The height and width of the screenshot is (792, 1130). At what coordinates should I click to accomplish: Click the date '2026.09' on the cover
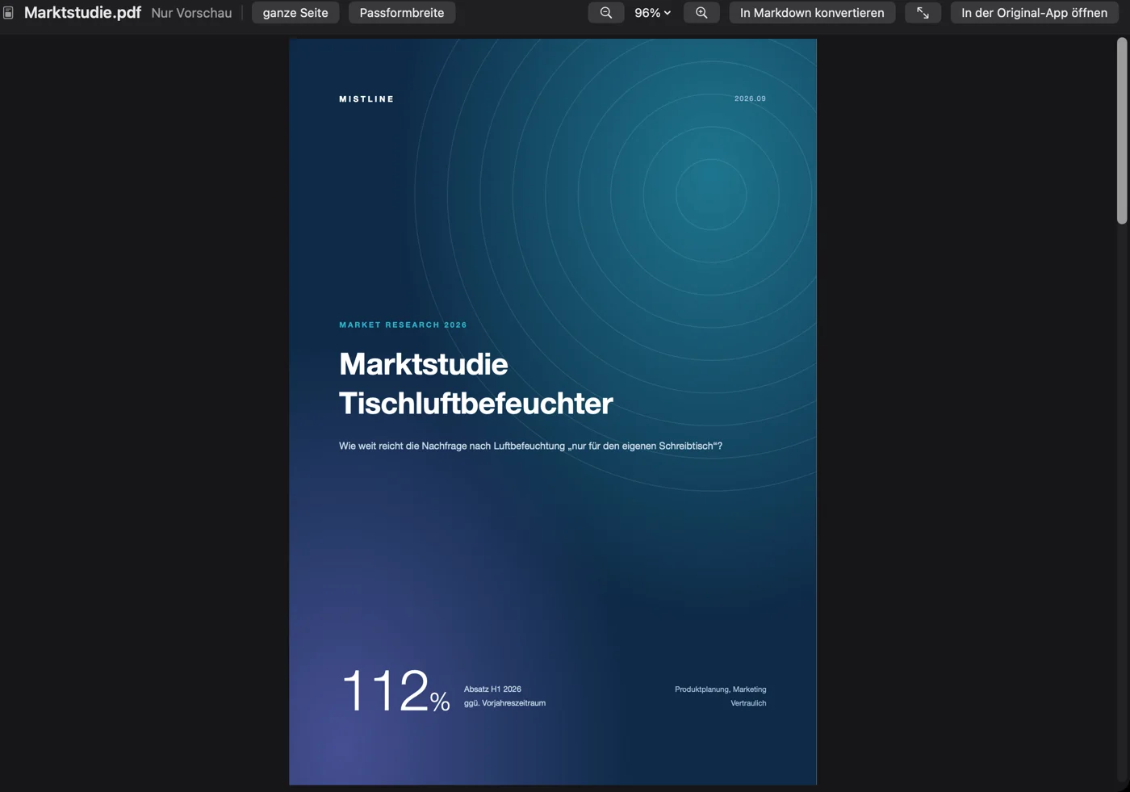[x=750, y=98]
